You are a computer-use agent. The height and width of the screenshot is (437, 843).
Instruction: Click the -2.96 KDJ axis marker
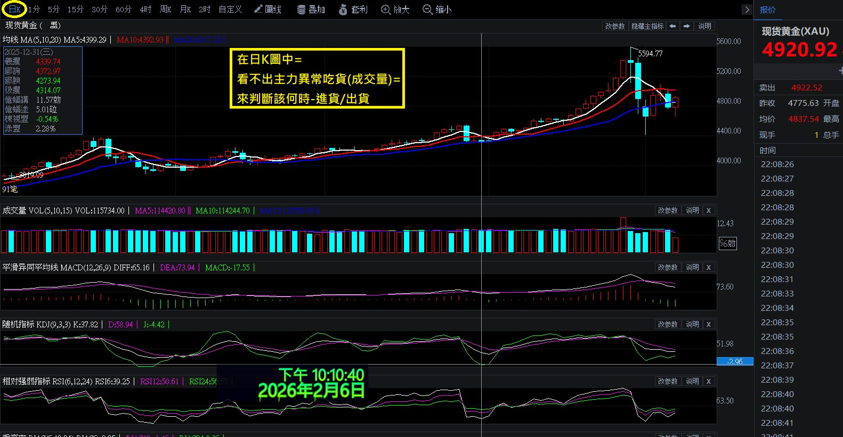coord(735,361)
